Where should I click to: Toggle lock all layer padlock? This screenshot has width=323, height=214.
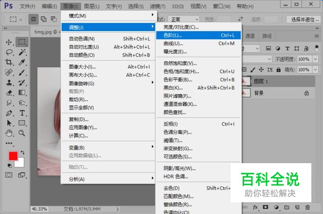(x=279, y=69)
